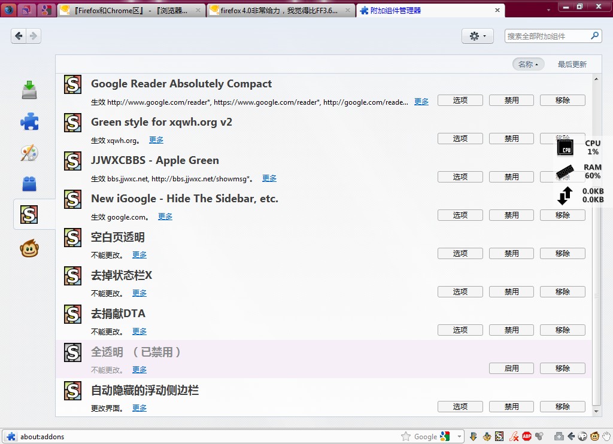The width and height of the screenshot is (613, 444).
Task: Disable the 去捐献DTA style
Action: pyautogui.click(x=511, y=330)
